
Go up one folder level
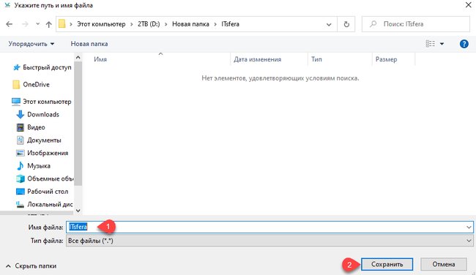click(48, 24)
